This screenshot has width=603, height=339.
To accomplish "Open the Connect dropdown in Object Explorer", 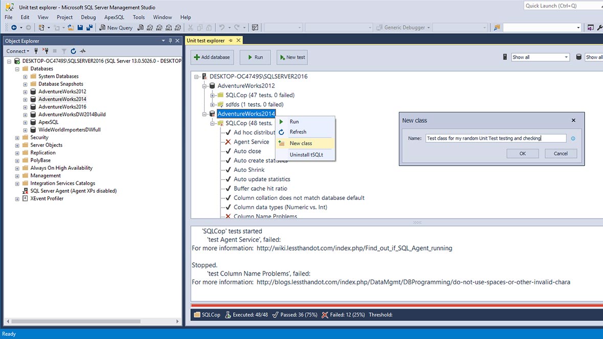I will 18,51.
